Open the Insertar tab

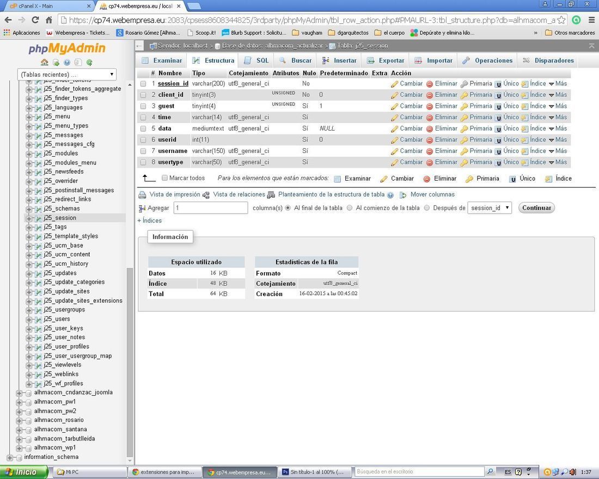[x=339, y=60]
